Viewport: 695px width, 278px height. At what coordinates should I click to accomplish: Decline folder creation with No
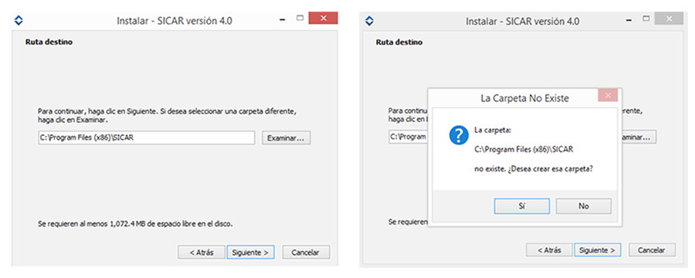click(x=583, y=206)
